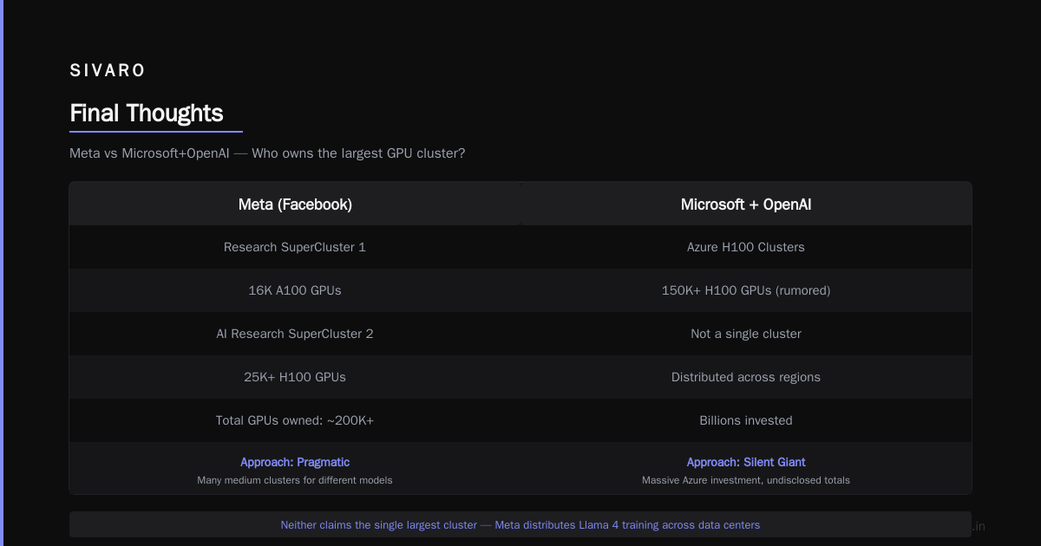This screenshot has width=1041, height=546.
Task: Select the Total GPUs owned: ~200K+ cell
Action: pyautogui.click(x=295, y=420)
